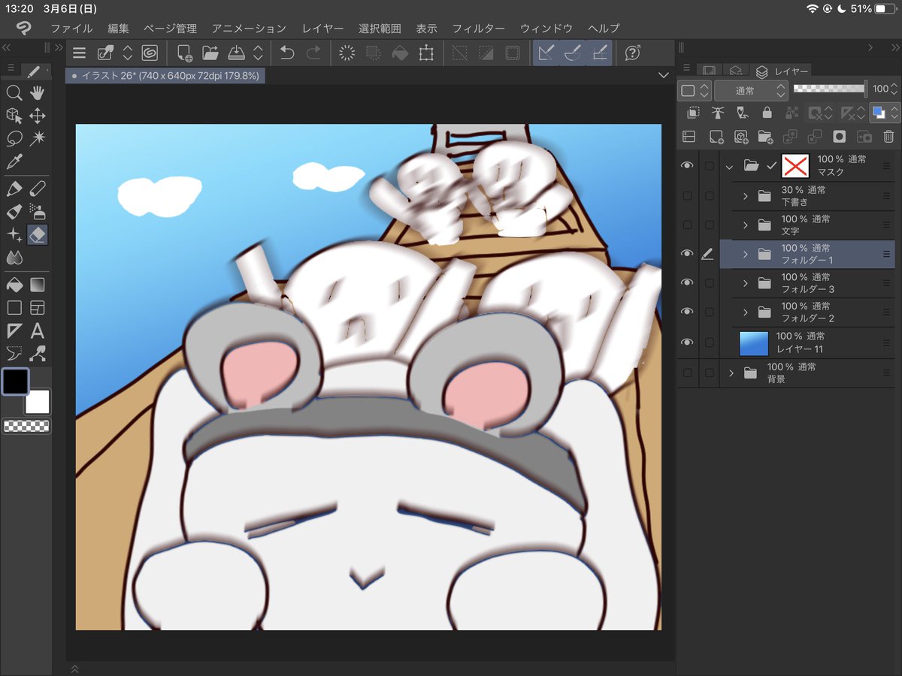Show the 背景 folder via its visibility box
Screen dimensions: 902x676
(x=687, y=373)
